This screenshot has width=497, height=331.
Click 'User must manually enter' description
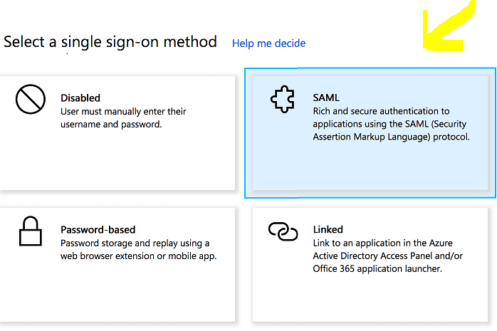click(x=123, y=118)
